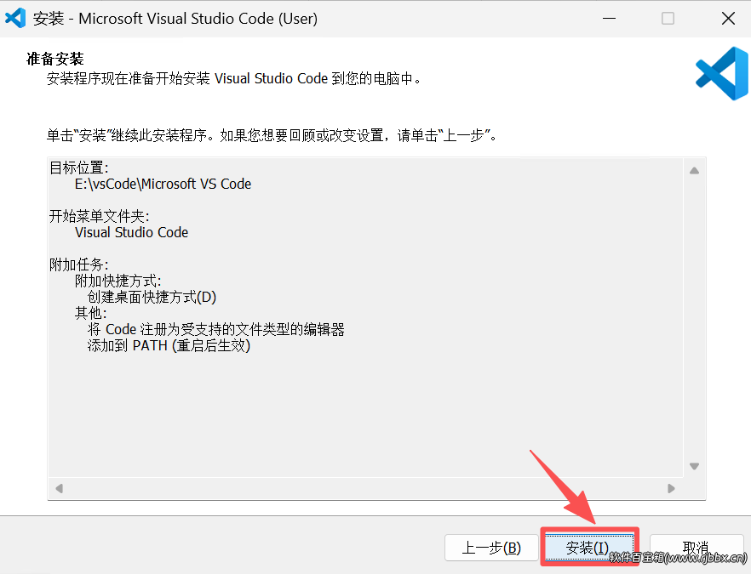The width and height of the screenshot is (751, 574).
Task: Click the 准备安装 heading
Action: (x=55, y=59)
